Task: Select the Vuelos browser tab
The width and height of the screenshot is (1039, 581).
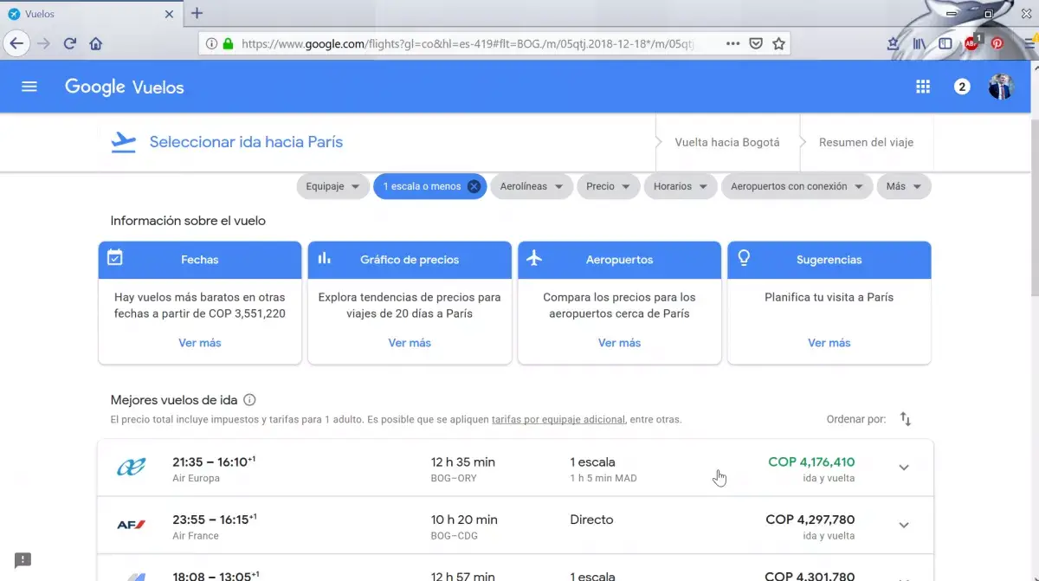Action: click(90, 14)
